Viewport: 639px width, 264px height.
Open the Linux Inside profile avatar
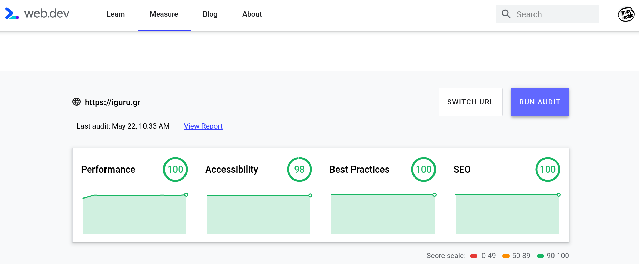point(626,14)
